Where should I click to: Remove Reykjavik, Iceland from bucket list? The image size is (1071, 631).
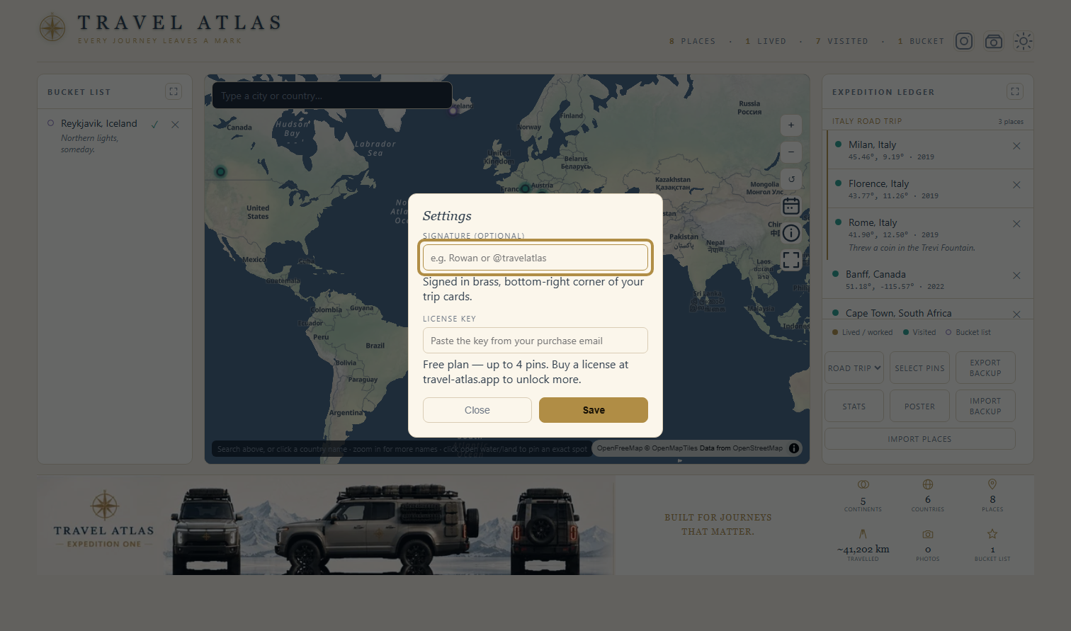point(175,124)
